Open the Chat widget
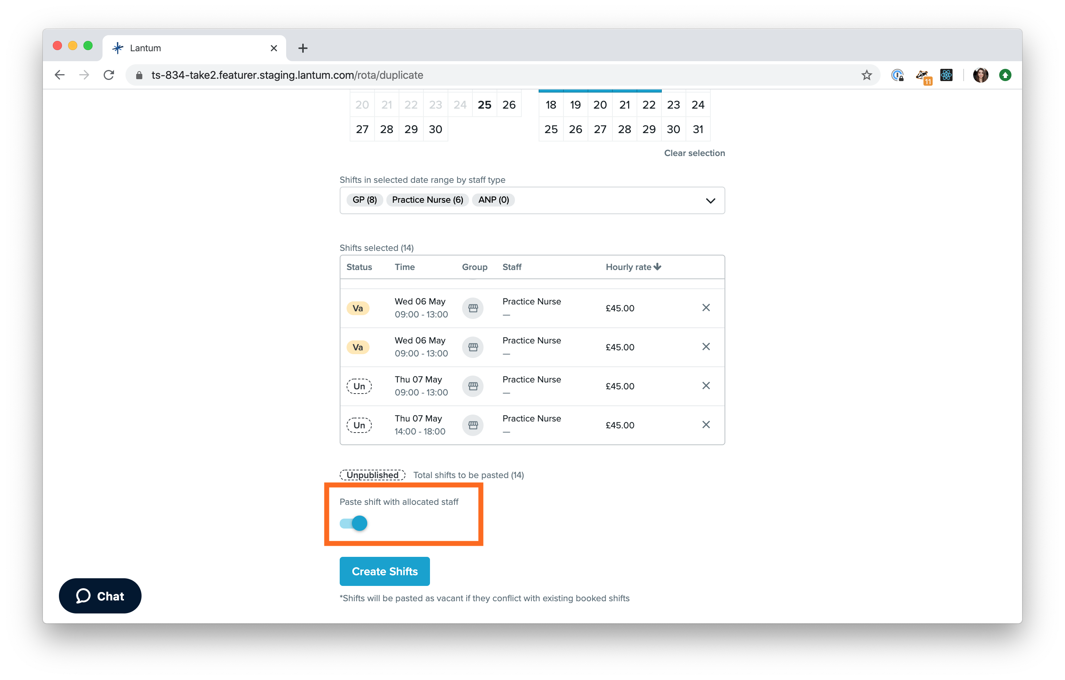This screenshot has height=680, width=1065. [x=100, y=596]
